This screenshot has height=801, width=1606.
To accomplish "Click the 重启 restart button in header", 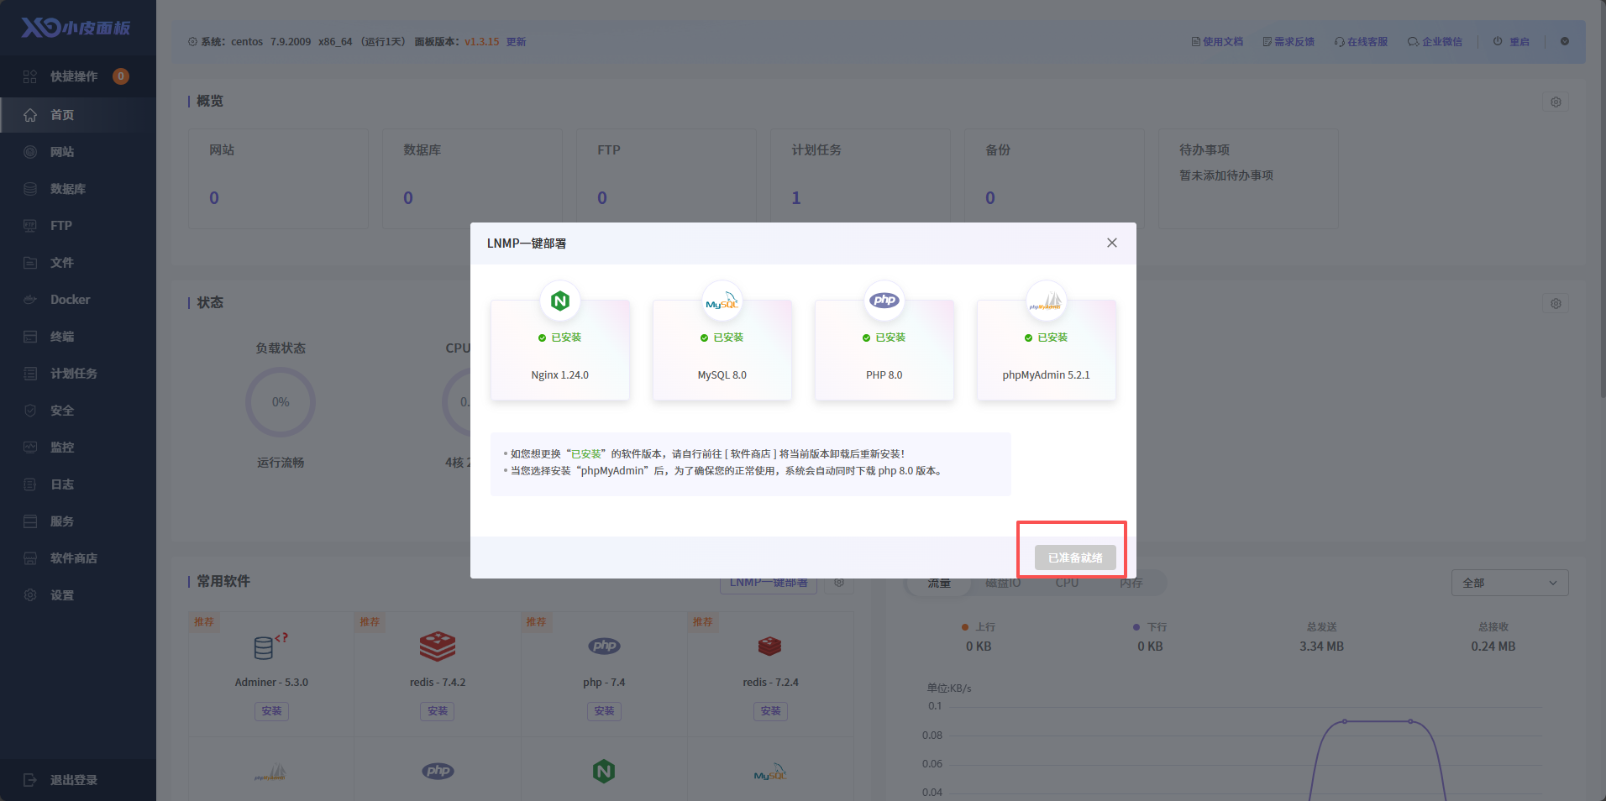I will pyautogui.click(x=1511, y=42).
